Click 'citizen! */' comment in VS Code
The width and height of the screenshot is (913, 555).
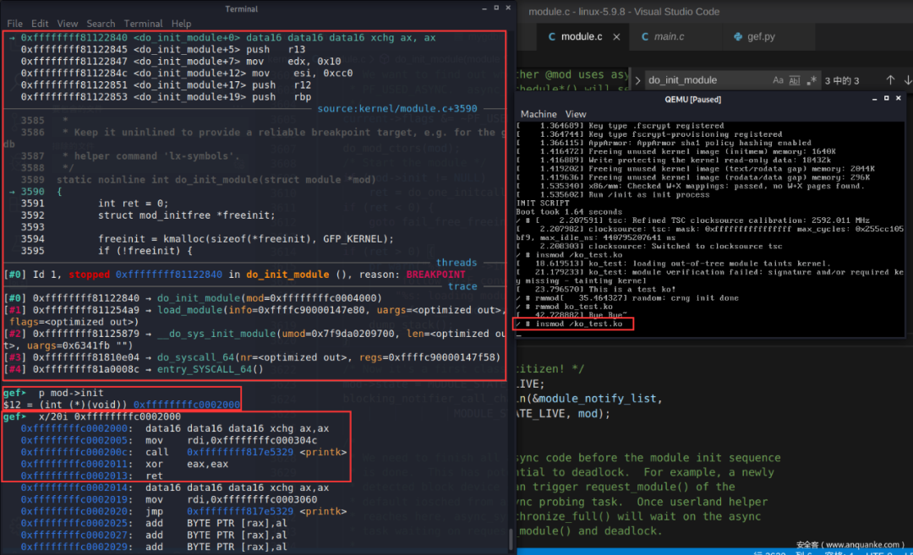point(551,369)
